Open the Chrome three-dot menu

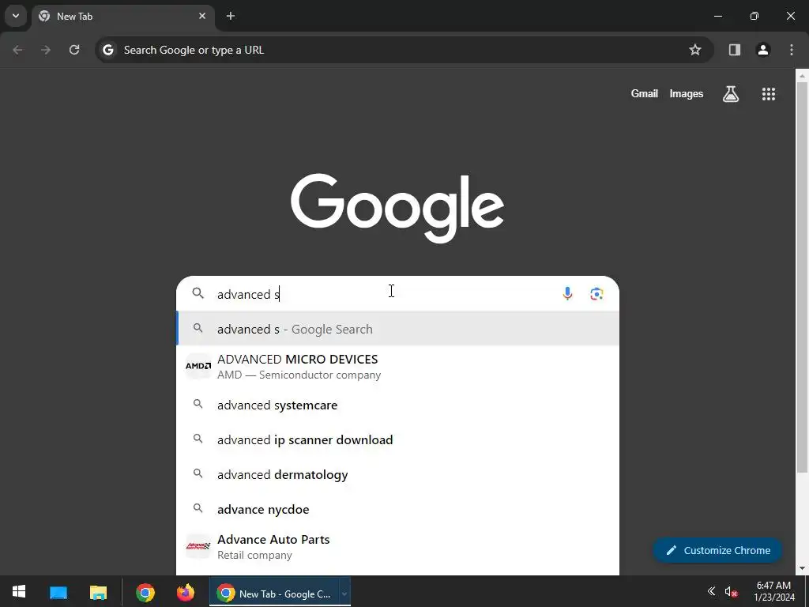pyautogui.click(x=792, y=50)
